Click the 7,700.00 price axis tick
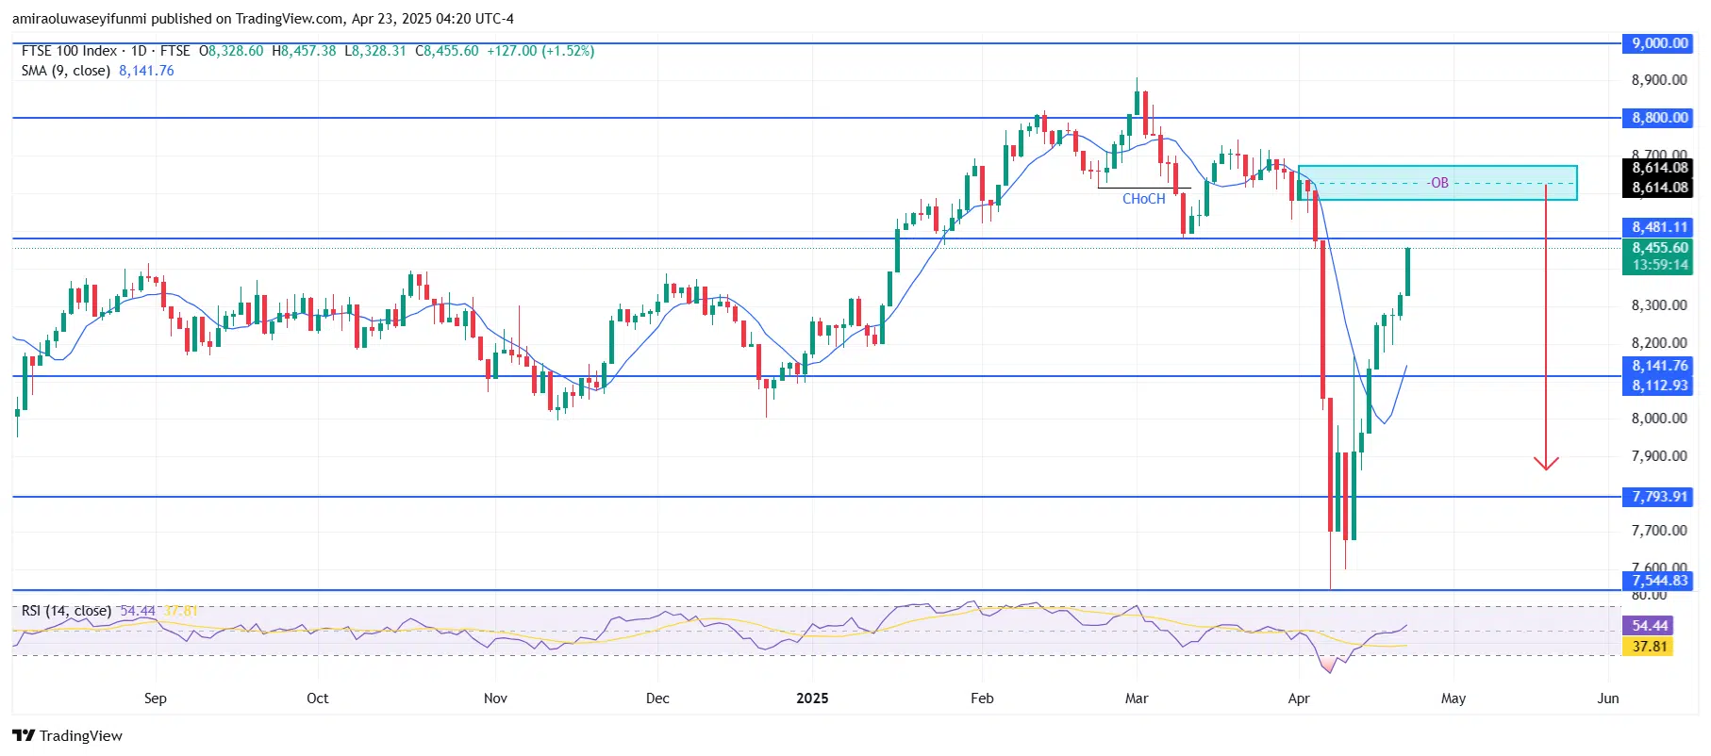 point(1659,531)
